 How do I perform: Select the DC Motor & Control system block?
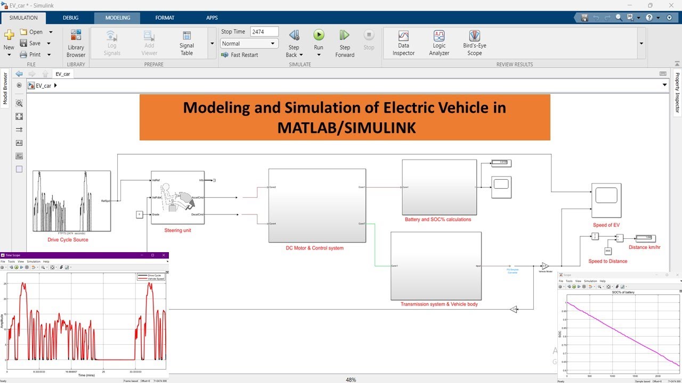[x=317, y=205]
